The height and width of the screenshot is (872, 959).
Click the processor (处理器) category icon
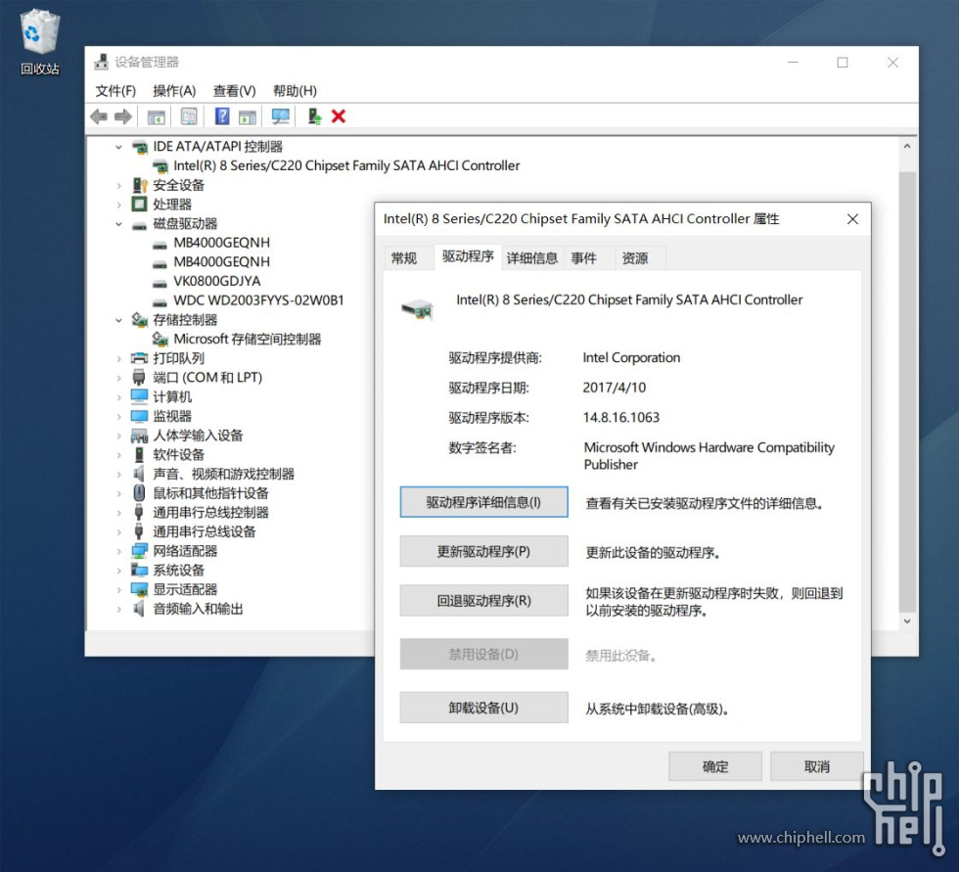pos(140,205)
